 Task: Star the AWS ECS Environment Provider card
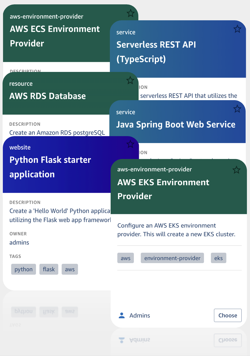[130, 13]
